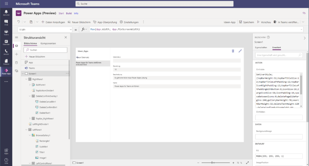Image resolution: width=309 pixels, height=166 pixels.
Task: Close the Strukturansicht panel
Action: tap(65, 37)
